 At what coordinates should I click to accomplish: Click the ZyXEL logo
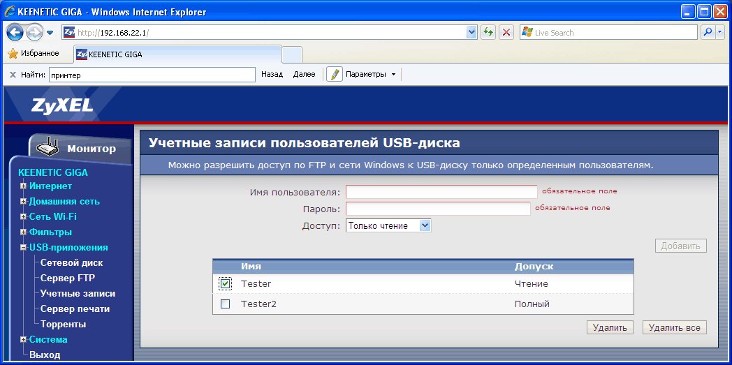click(x=62, y=105)
